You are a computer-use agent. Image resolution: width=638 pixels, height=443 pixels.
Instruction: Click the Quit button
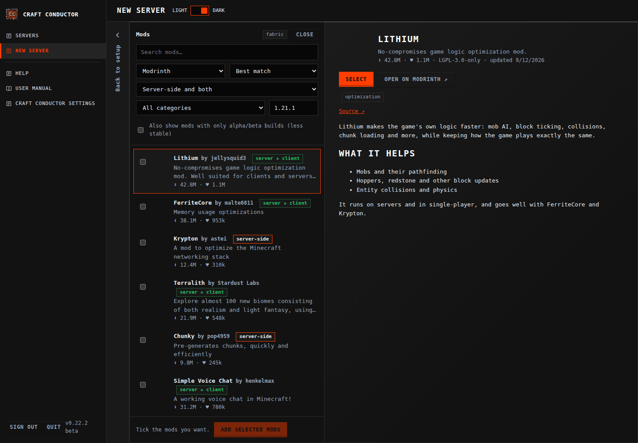[x=54, y=427]
